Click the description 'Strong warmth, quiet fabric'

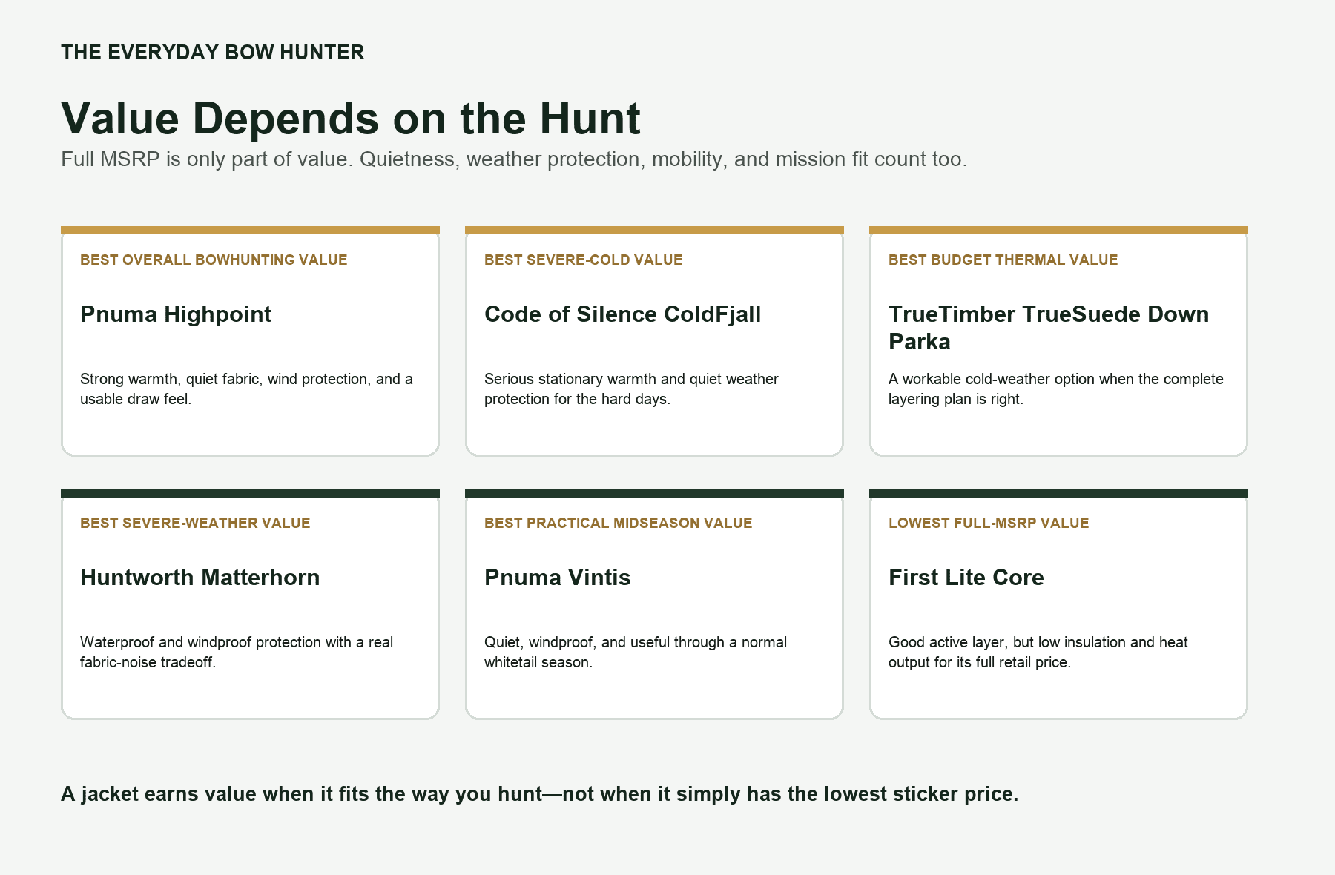coord(246,389)
